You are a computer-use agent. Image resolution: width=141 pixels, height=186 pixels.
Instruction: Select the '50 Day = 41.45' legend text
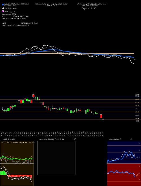(x=11, y=8)
